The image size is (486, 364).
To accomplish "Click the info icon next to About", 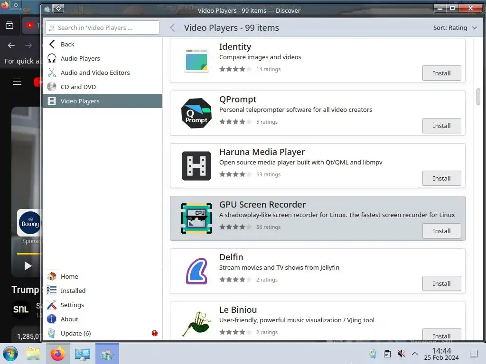I will [x=52, y=319].
